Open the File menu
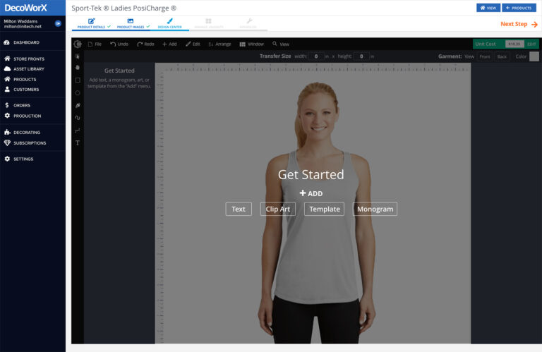Screen dimensions: 542x352 pos(94,44)
